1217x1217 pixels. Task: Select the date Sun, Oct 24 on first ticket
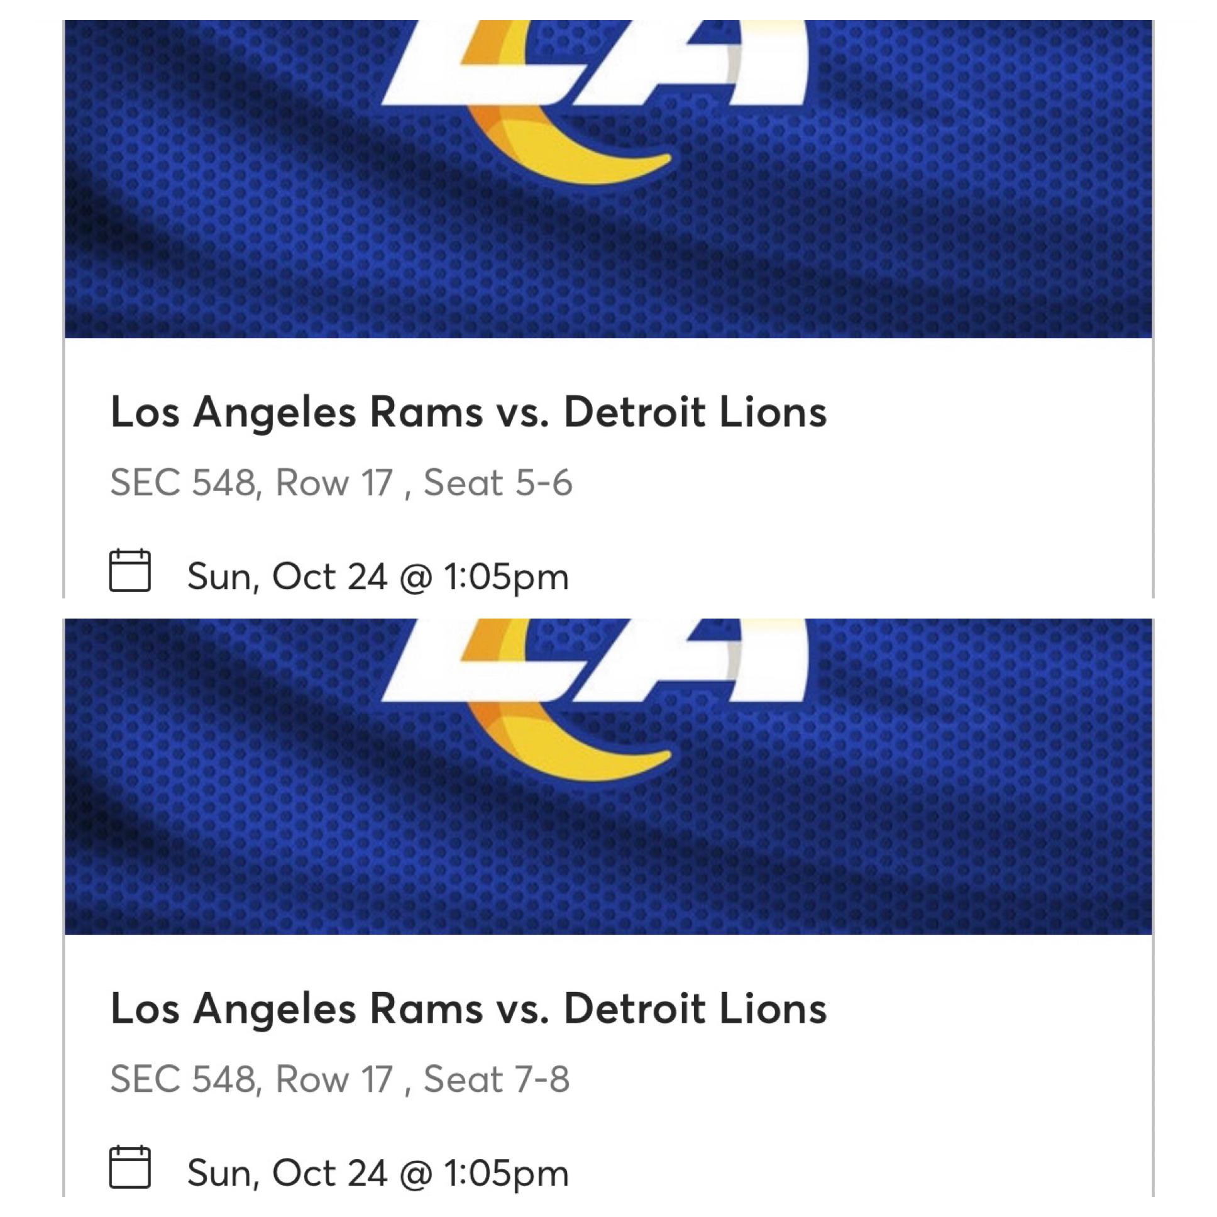tap(378, 575)
